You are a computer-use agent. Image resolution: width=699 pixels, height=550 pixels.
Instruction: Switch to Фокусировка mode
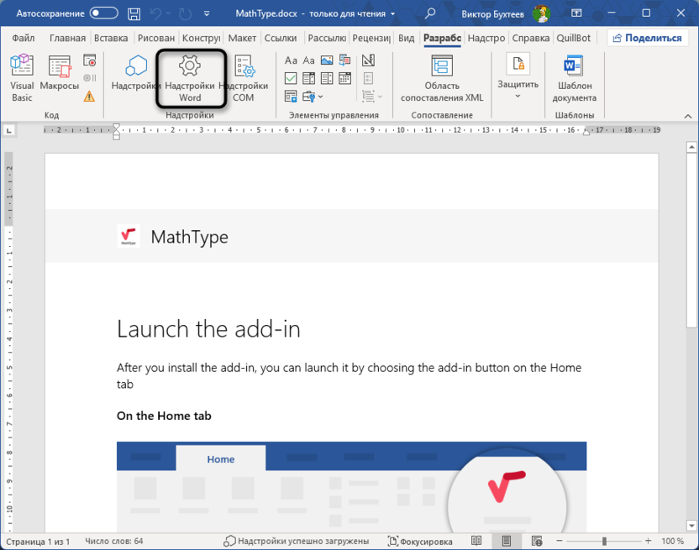click(x=420, y=542)
